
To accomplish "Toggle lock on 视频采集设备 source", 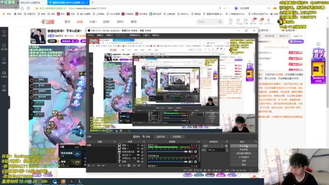I will (142, 152).
